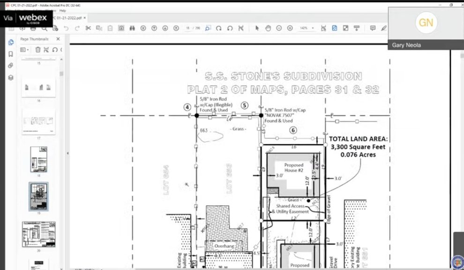Activate the Hand pan tool

pyautogui.click(x=268, y=28)
